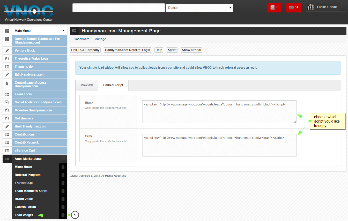Image resolution: width=348 pixels, height=221 pixels.
Task: Switch to the Preview tab
Action: [x=87, y=85]
